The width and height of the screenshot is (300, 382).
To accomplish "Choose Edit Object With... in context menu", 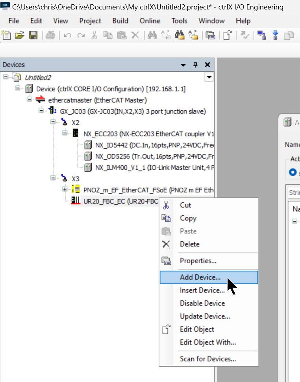I will point(209,342).
